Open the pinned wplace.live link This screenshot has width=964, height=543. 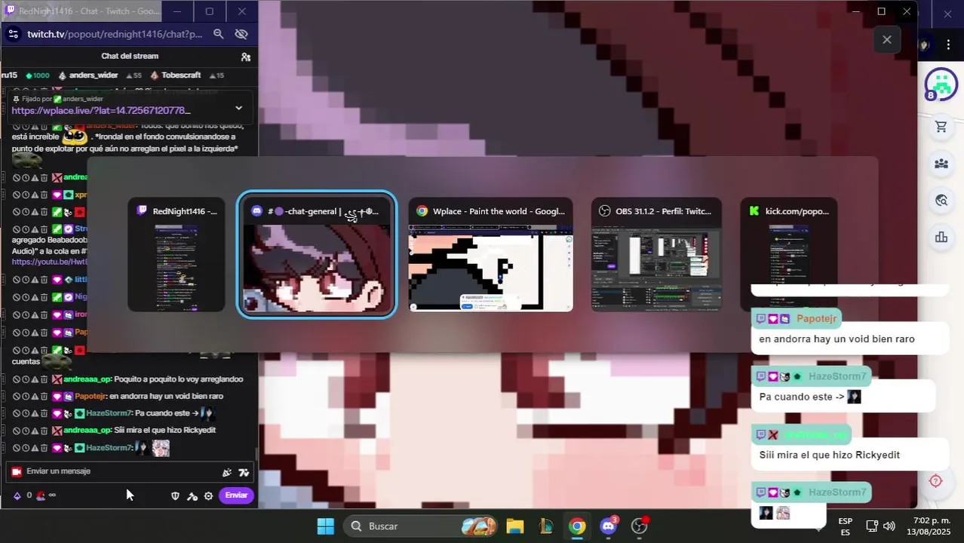tap(101, 111)
